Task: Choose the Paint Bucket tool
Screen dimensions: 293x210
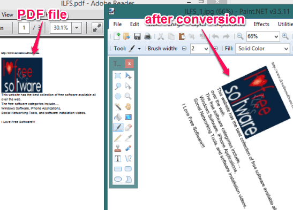Action: click(x=118, y=117)
